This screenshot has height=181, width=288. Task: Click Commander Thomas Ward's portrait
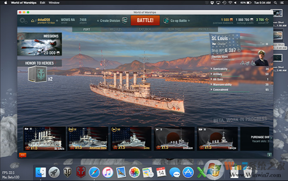pos(260,56)
